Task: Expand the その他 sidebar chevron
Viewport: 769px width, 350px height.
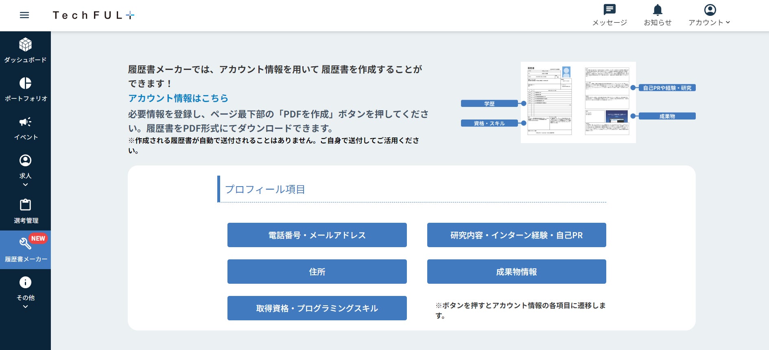Action: [25, 307]
